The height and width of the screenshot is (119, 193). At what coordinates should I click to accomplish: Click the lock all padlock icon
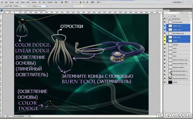pyautogui.click(x=175, y=16)
